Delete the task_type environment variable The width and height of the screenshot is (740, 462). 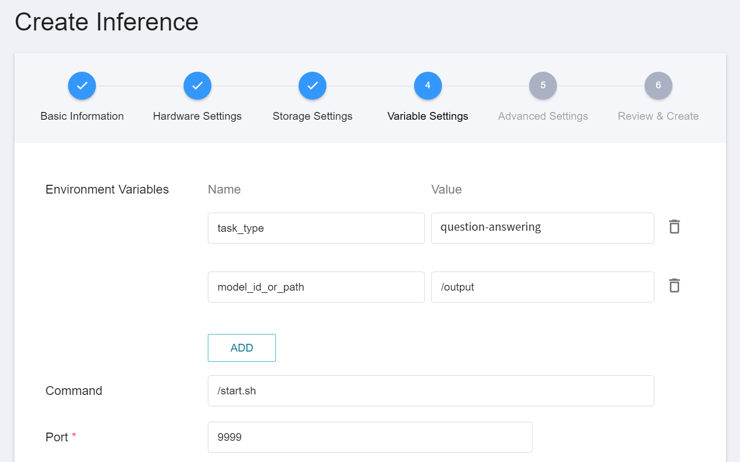674,227
